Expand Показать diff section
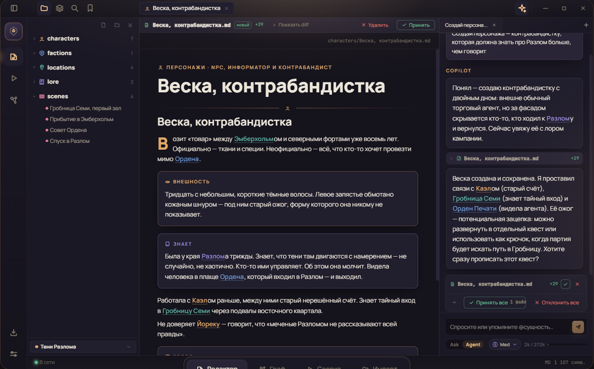 (291, 25)
